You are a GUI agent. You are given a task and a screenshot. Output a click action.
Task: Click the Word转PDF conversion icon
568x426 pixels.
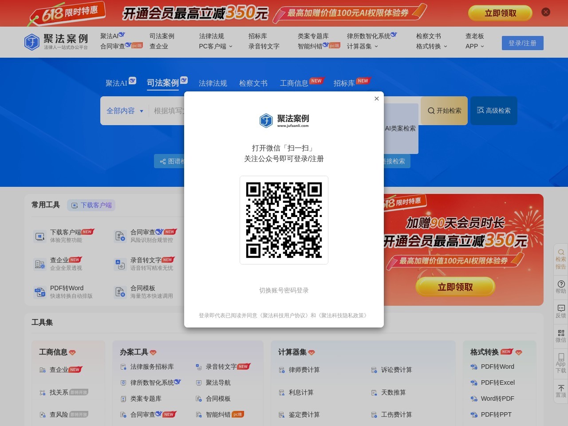click(x=474, y=399)
